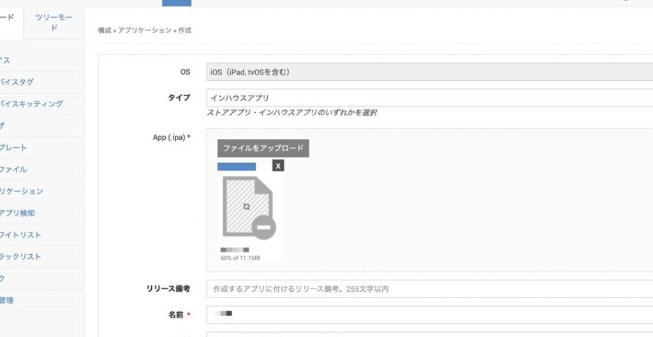Go to 構成 in the breadcrumb
Screen dimensions: 653x337
[105, 30]
